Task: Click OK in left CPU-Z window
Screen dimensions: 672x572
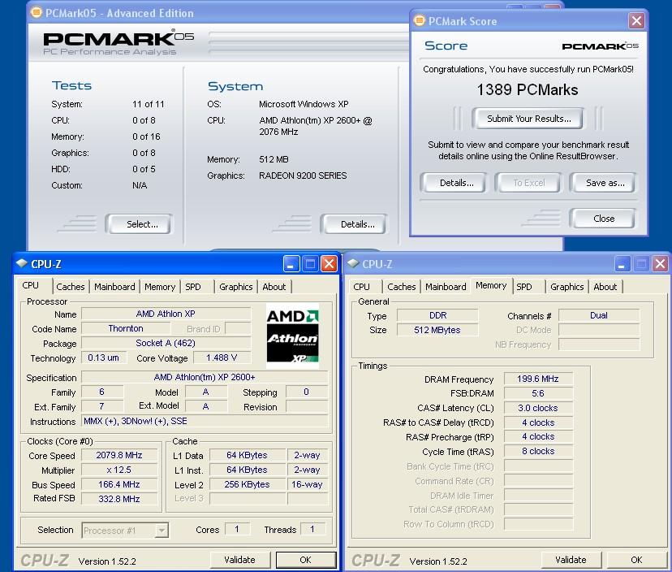Action: coord(306,560)
